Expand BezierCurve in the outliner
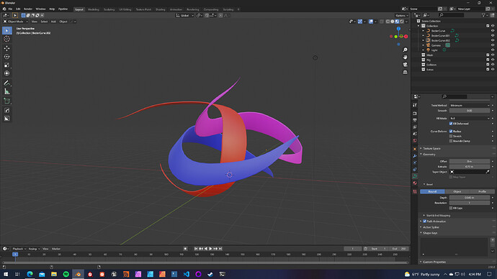 (x=423, y=31)
